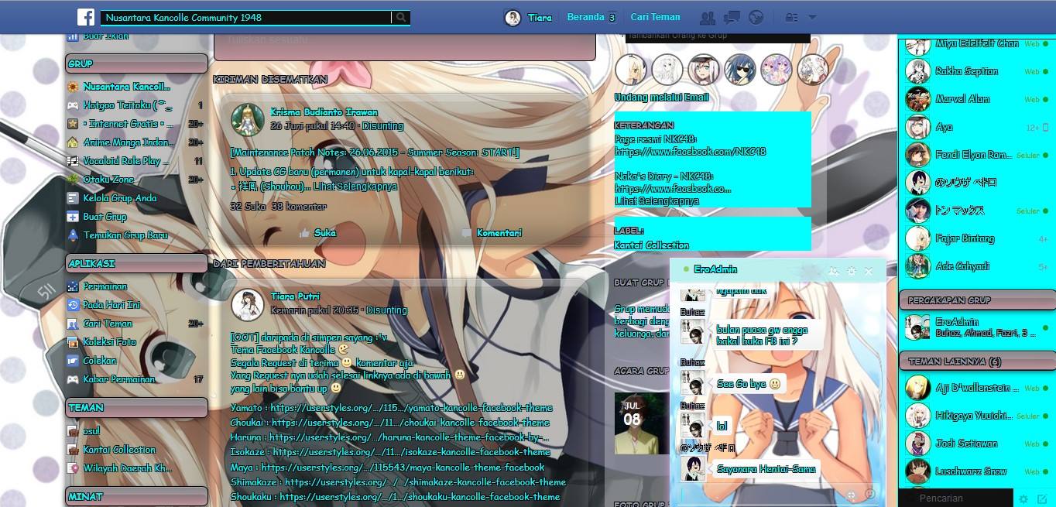Start a new message via compose icon
The image size is (1056, 507).
pos(1043,498)
